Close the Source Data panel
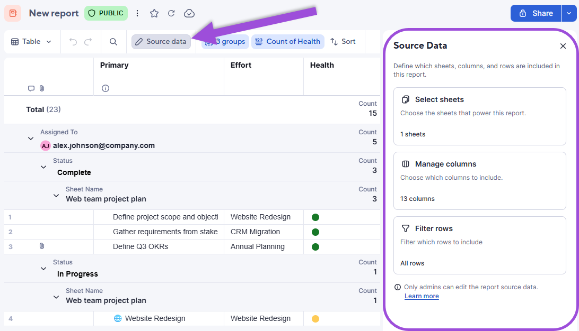 (563, 46)
